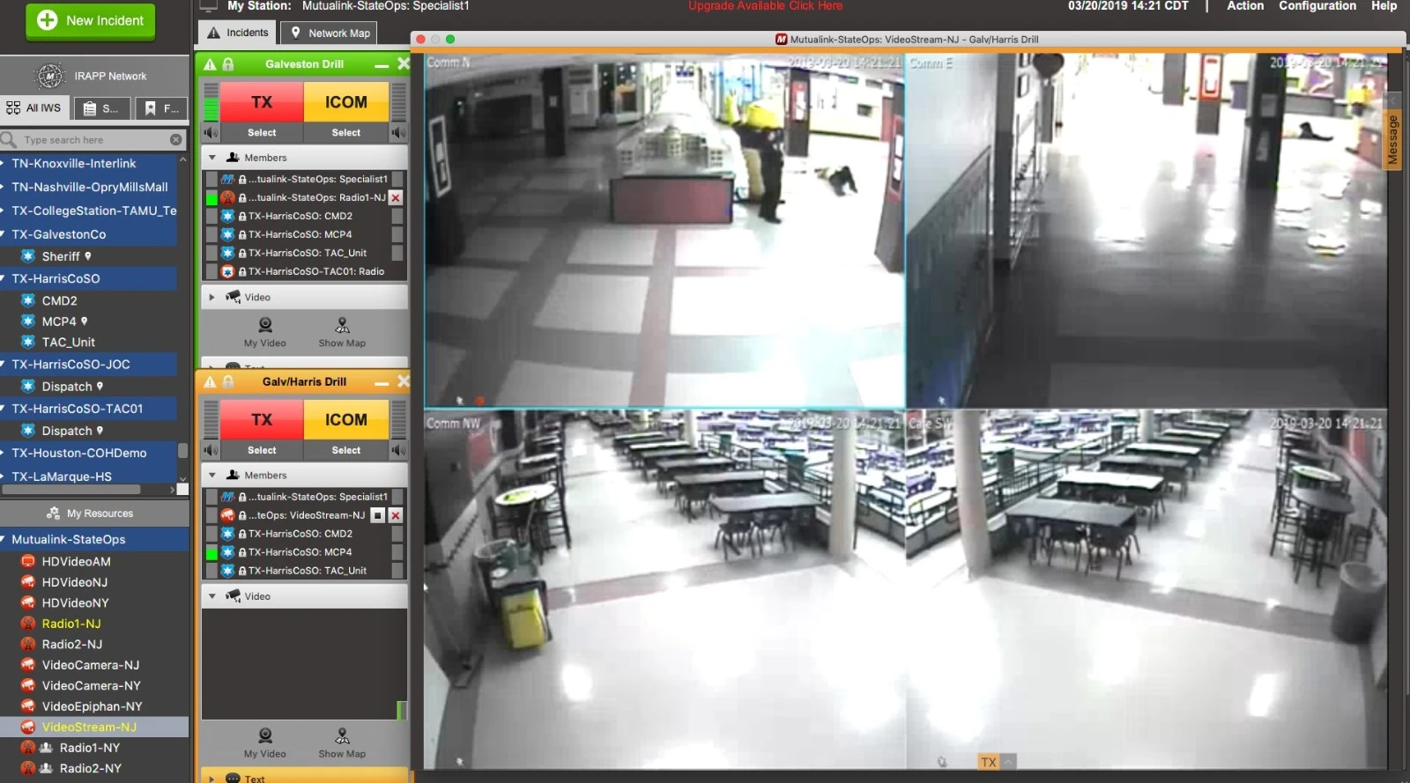Click the location pin next to Sheriff
Screen dimensions: 1410x783
[88, 256]
